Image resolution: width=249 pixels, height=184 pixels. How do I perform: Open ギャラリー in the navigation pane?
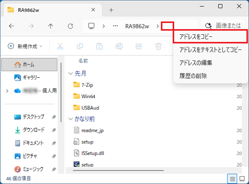[x=29, y=78]
